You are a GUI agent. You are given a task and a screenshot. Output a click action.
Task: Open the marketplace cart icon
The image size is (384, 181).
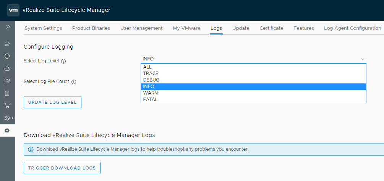[x=7, y=105]
